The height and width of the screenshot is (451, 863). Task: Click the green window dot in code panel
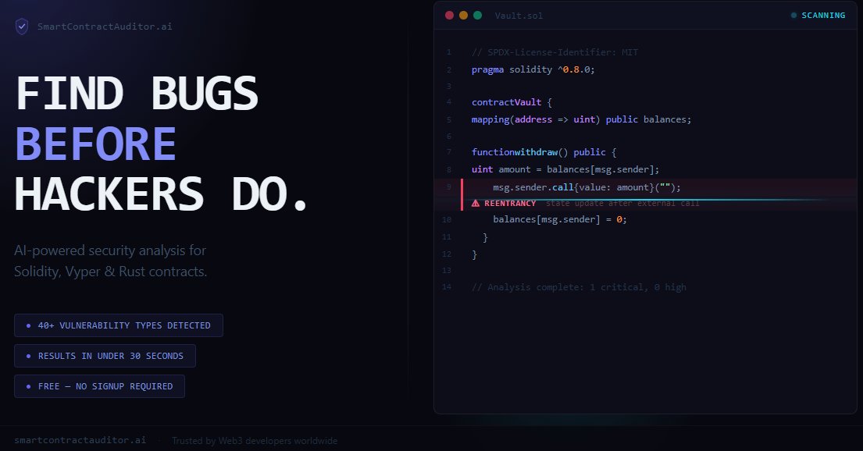[x=478, y=16]
